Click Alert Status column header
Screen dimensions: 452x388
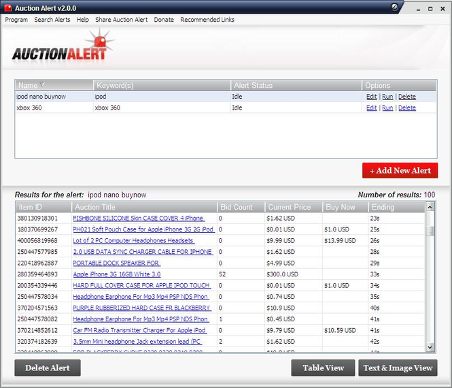(296, 86)
